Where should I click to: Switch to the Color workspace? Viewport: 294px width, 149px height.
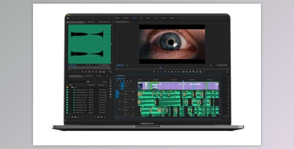141,18
